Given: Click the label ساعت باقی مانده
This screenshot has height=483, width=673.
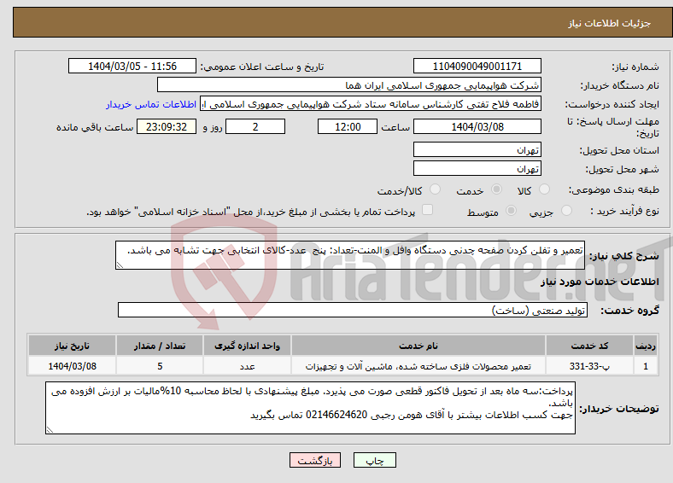Looking at the screenshot, I should click(x=95, y=127).
